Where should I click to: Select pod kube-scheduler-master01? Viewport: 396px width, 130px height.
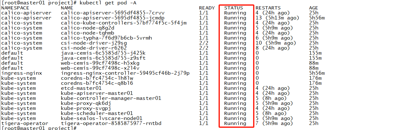[97, 113]
